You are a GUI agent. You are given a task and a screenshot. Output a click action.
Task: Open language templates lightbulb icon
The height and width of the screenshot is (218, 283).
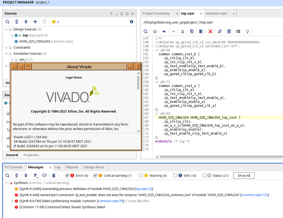247,32
